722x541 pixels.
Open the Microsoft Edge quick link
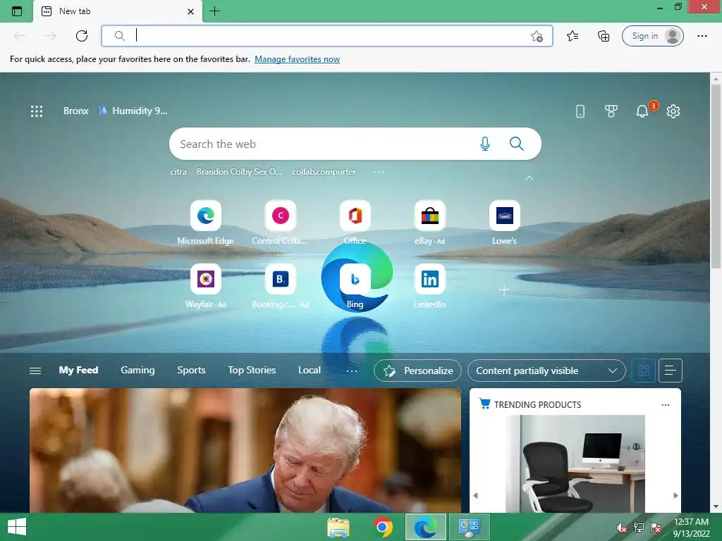(x=205, y=223)
